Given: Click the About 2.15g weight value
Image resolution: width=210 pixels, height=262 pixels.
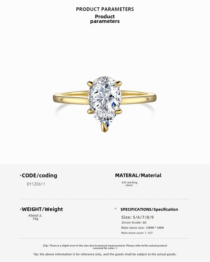Looking at the screenshot, I should [x=35, y=217].
